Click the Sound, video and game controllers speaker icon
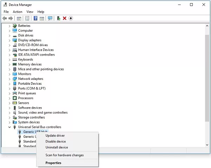This screenshot has height=168, width=211. point(15,112)
